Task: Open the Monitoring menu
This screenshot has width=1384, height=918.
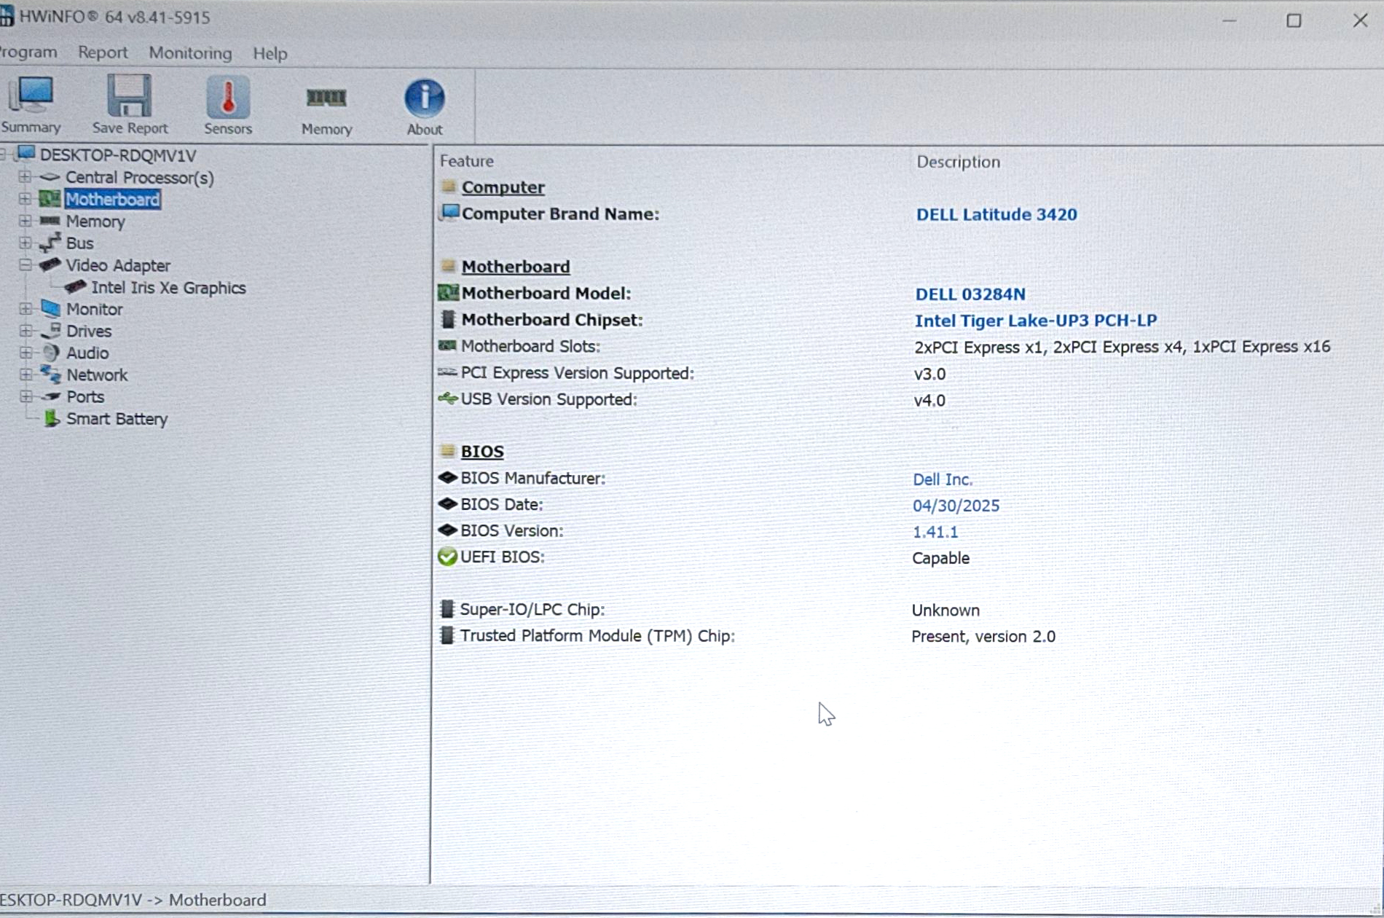Action: 190,53
